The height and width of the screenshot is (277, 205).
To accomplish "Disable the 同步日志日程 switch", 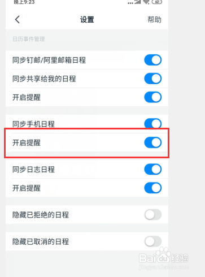I will click(153, 169).
